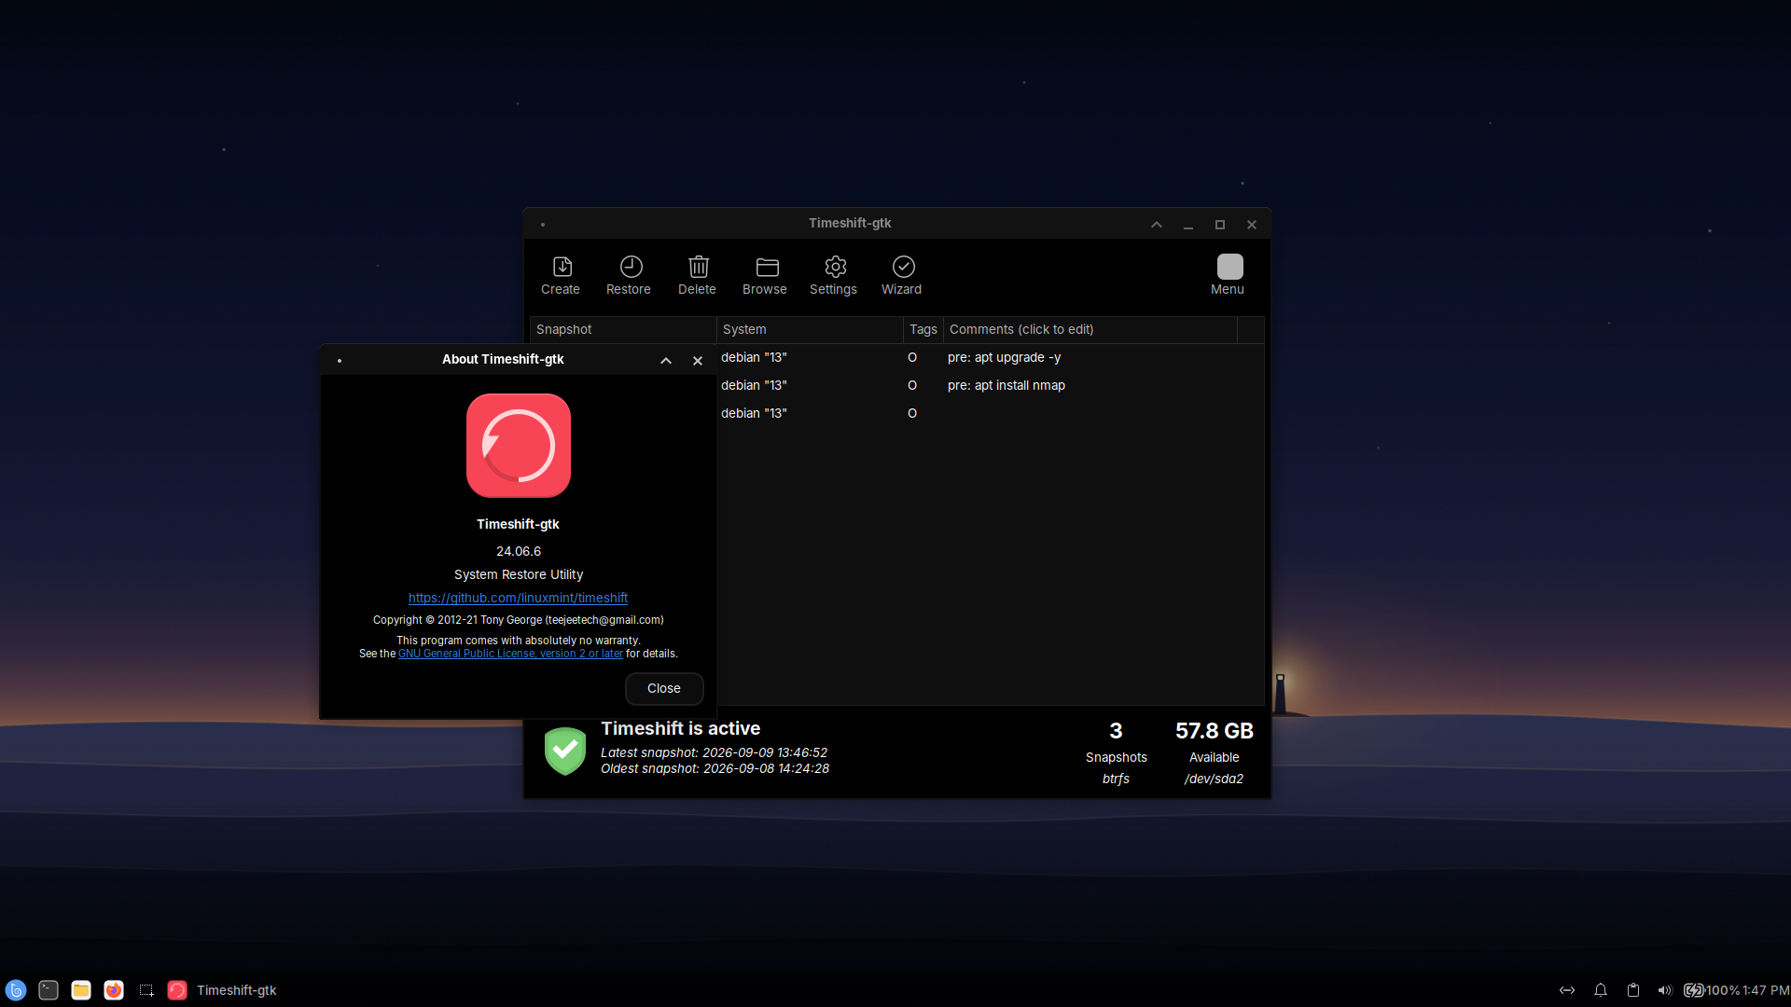Launch the terminal from the taskbar

click(49, 990)
